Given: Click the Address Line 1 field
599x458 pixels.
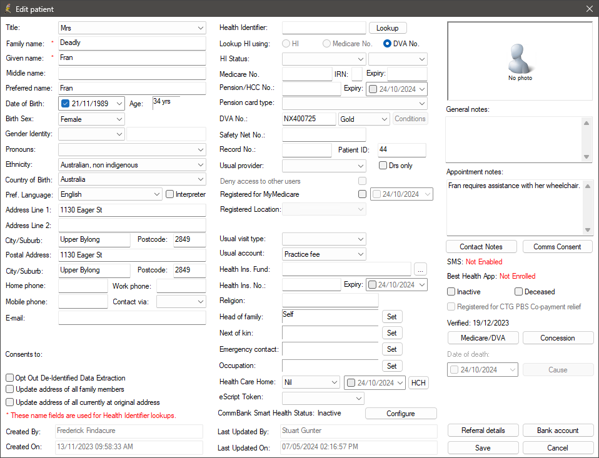Looking at the screenshot, I should click(132, 211).
